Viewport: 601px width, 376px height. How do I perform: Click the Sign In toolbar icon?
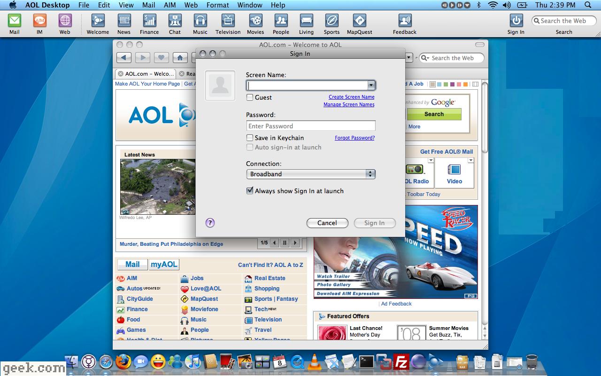[516, 22]
